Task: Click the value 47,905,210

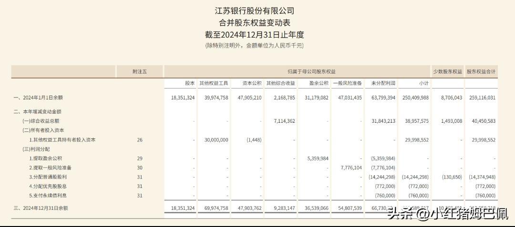Action: point(249,98)
